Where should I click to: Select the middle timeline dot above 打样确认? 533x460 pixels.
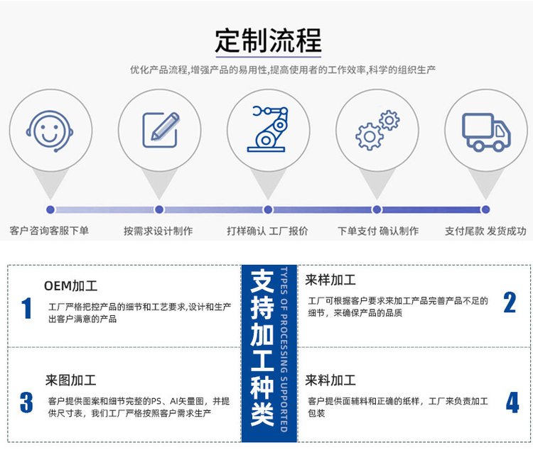(268, 209)
